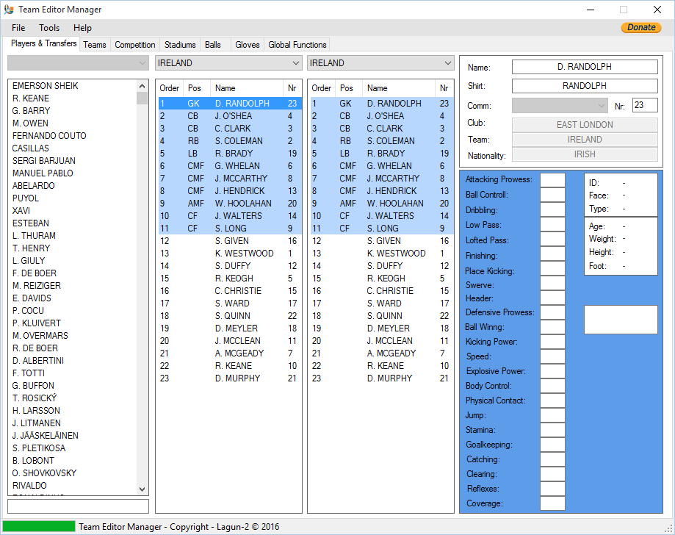
Task: Switch to the Stadiums tab
Action: point(180,45)
